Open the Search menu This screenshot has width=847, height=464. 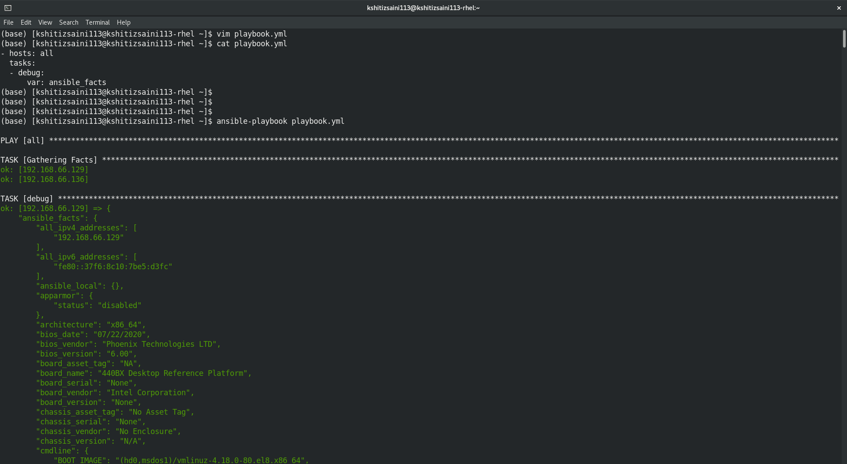pos(68,22)
